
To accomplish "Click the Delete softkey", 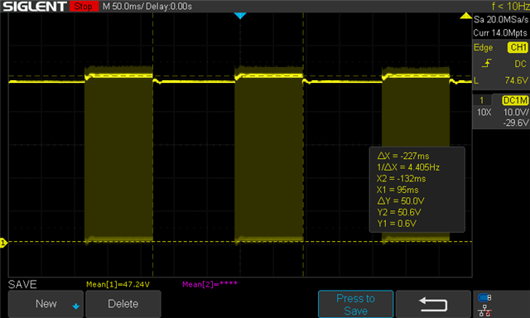I will (123, 304).
